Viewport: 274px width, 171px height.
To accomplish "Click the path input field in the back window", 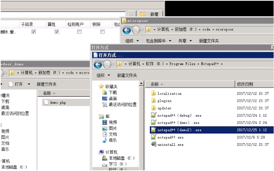I will (x=63, y=14).
